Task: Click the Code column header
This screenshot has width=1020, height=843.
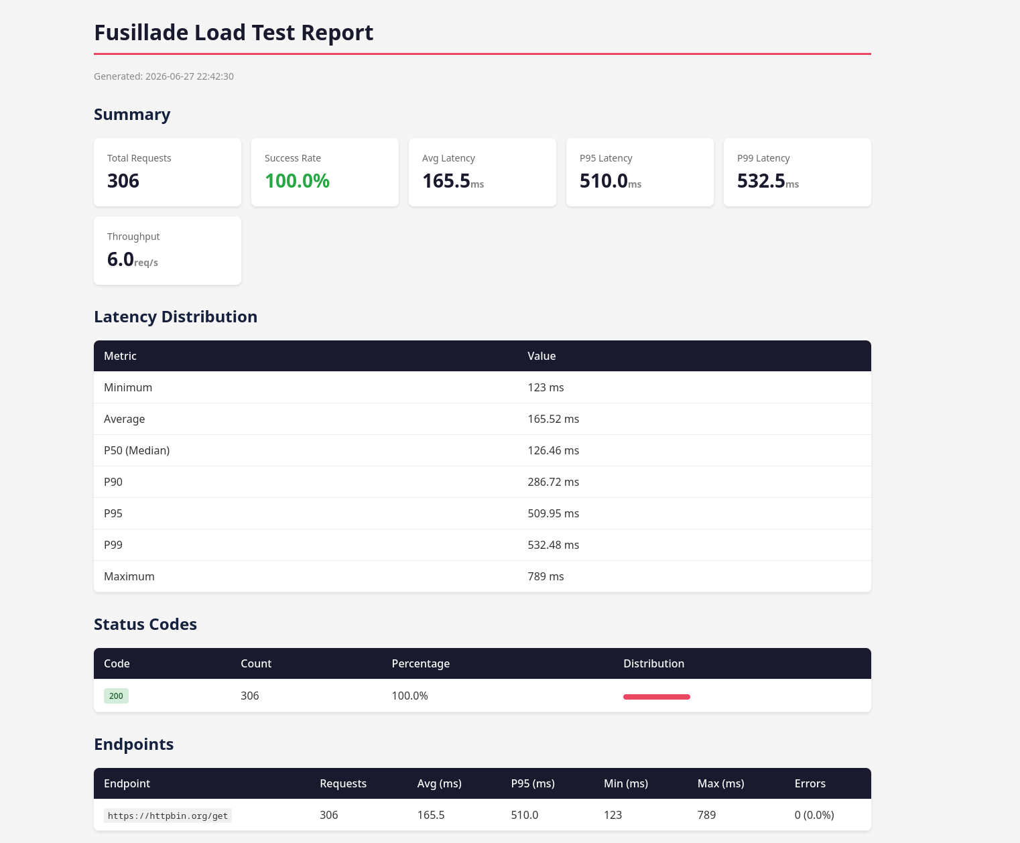Action: (x=117, y=663)
